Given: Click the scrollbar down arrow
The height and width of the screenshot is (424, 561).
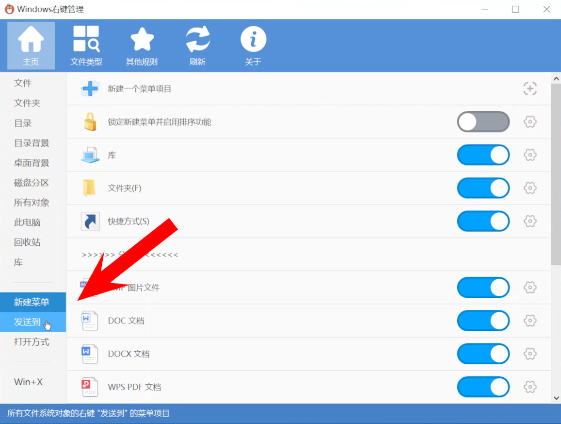Looking at the screenshot, I should coord(556,398).
